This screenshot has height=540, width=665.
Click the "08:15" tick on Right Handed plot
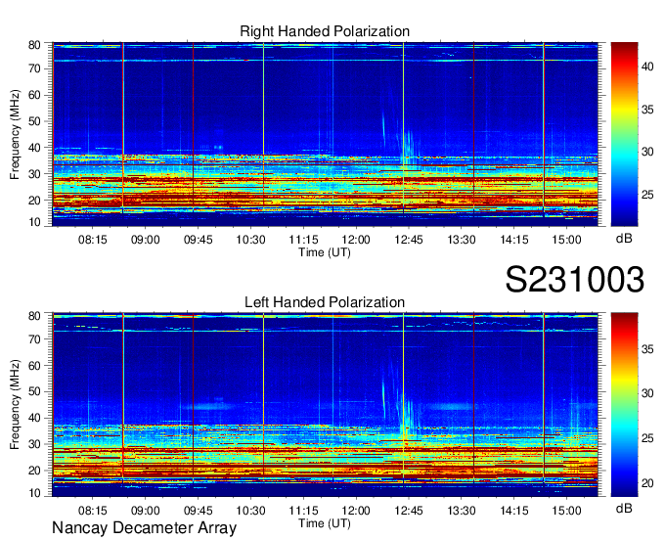click(93, 240)
